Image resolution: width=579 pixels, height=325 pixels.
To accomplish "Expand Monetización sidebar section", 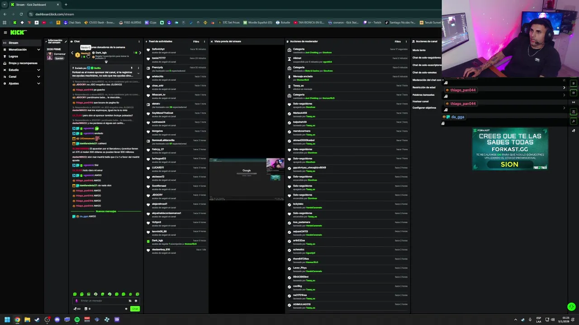I will (22, 50).
